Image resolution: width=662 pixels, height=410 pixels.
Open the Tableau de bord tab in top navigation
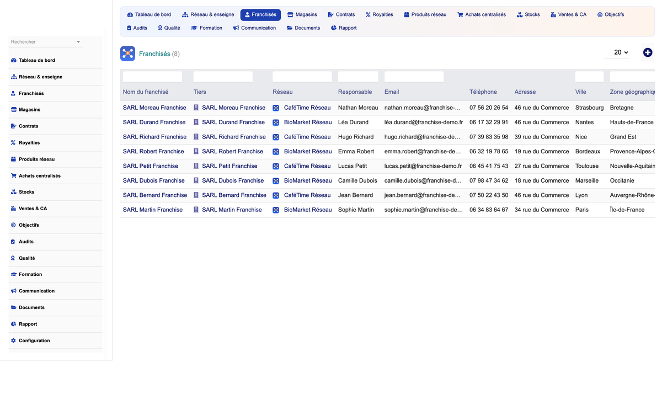click(x=149, y=14)
